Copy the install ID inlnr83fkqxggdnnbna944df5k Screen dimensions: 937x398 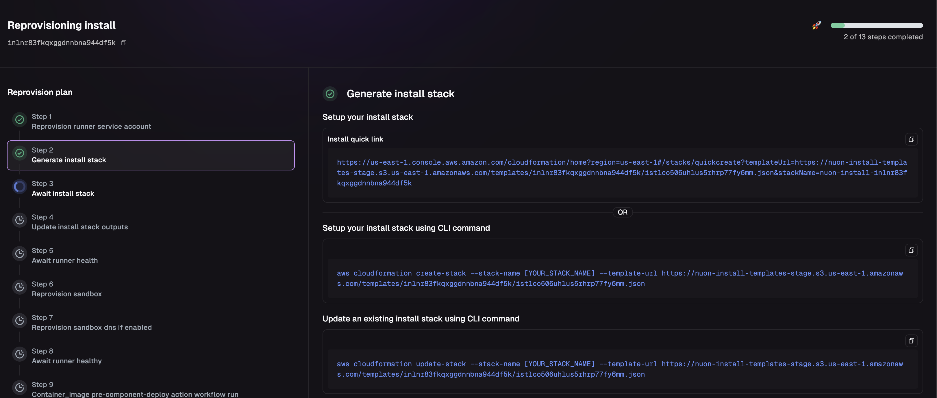point(124,43)
